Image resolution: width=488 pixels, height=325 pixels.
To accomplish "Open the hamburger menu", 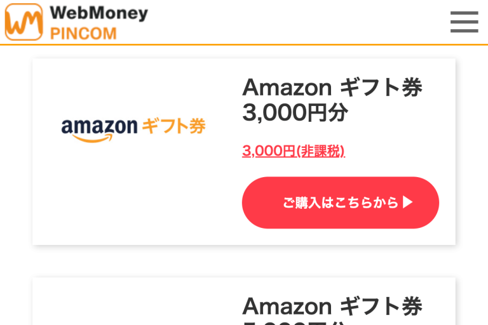I will click(464, 22).
